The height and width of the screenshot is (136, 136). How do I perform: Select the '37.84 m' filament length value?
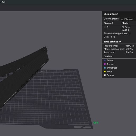pos(126,27)
